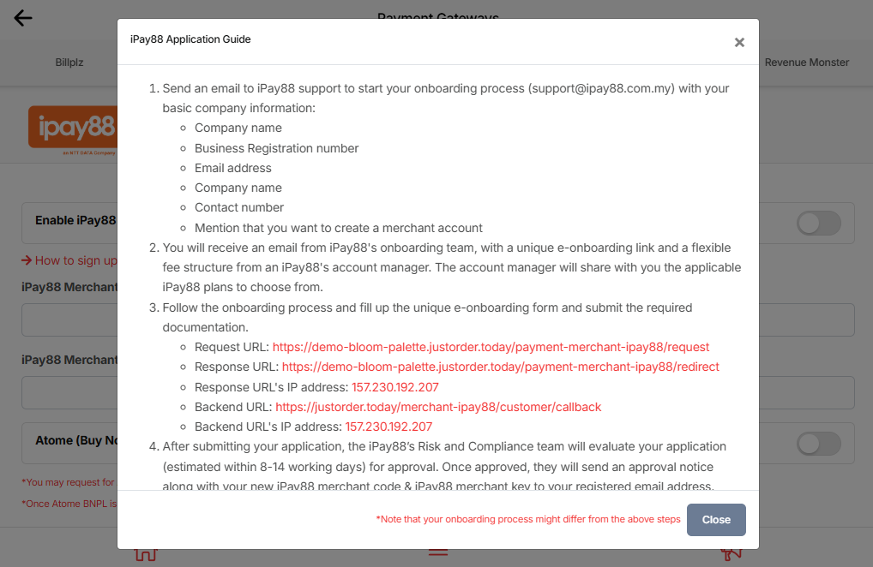Go back using the top-left arrow
This screenshot has height=567, width=873.
pos(23,18)
